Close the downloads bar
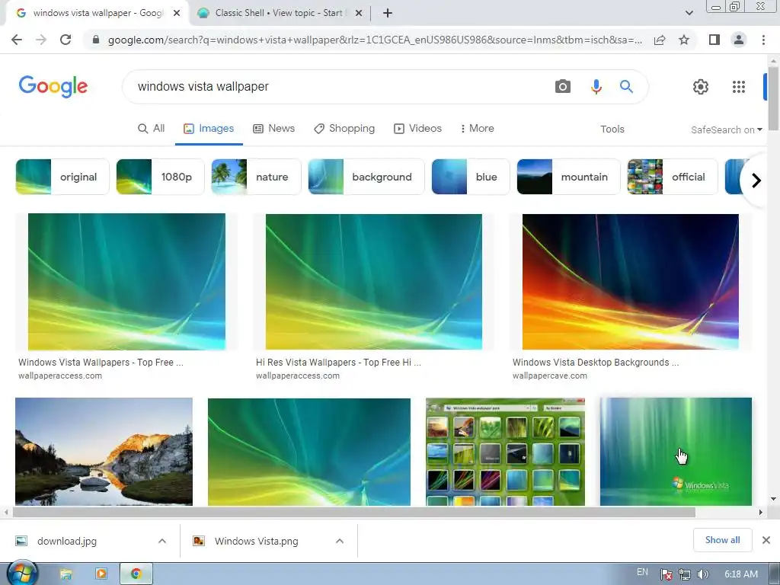780x585 pixels. pos(766,540)
